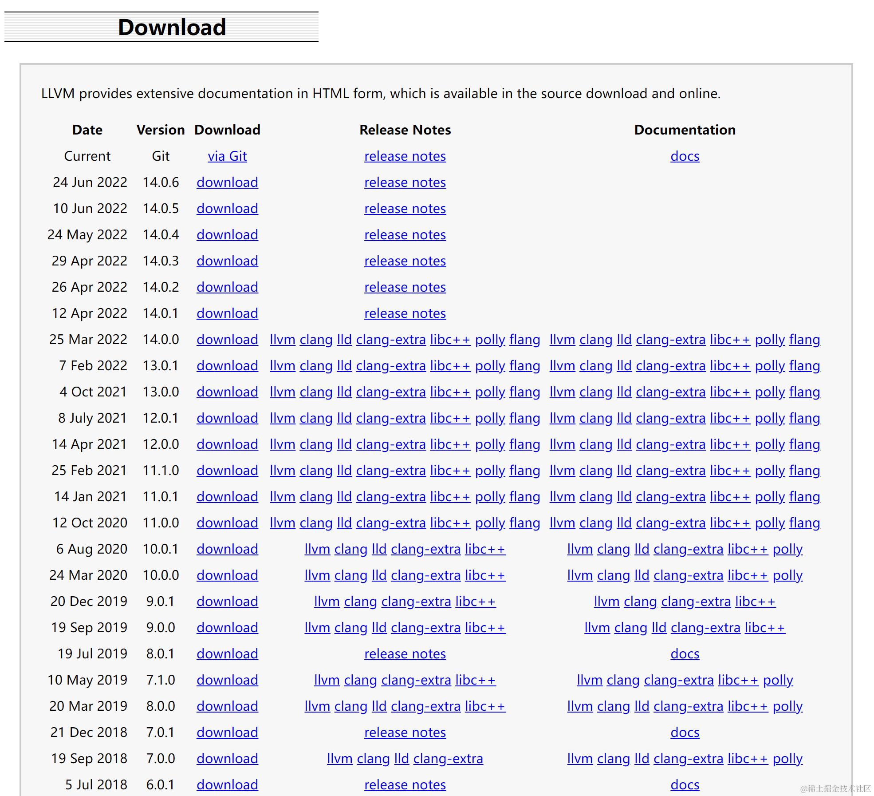Open polly release notes for 13.0.0
The height and width of the screenshot is (796, 874).
[490, 392]
